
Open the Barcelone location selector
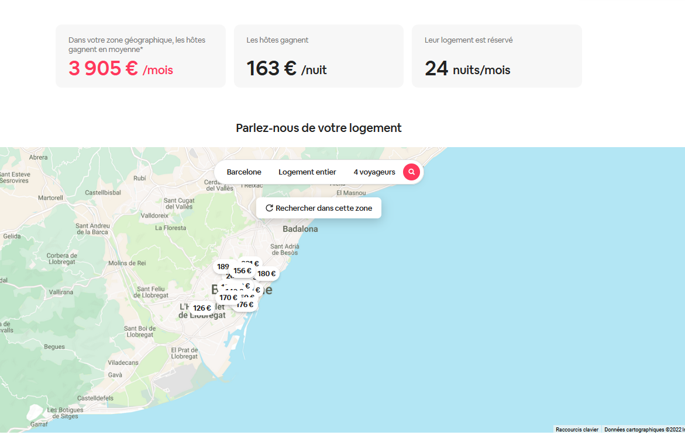pyautogui.click(x=244, y=172)
